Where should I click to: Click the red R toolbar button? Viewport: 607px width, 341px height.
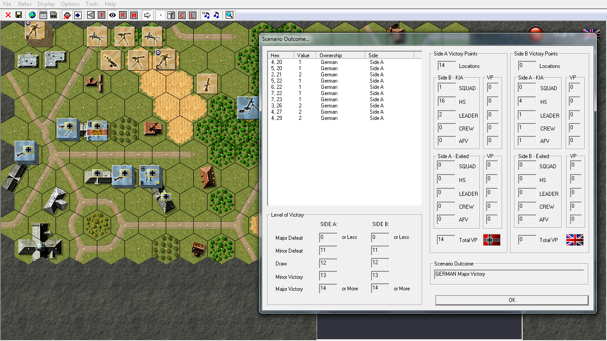(x=123, y=15)
